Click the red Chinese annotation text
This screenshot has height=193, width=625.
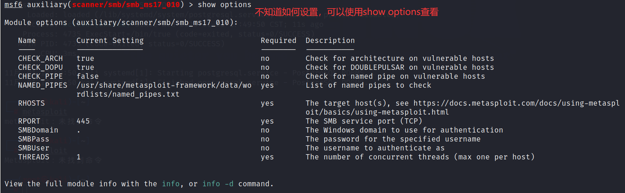tap(346, 12)
